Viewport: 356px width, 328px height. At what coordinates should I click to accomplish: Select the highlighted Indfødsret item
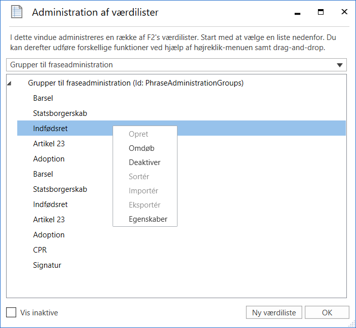pyautogui.click(x=50, y=129)
